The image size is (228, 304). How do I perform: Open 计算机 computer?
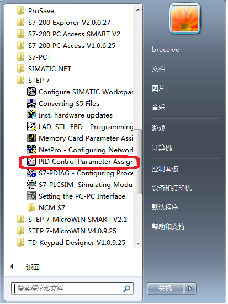coord(162,148)
